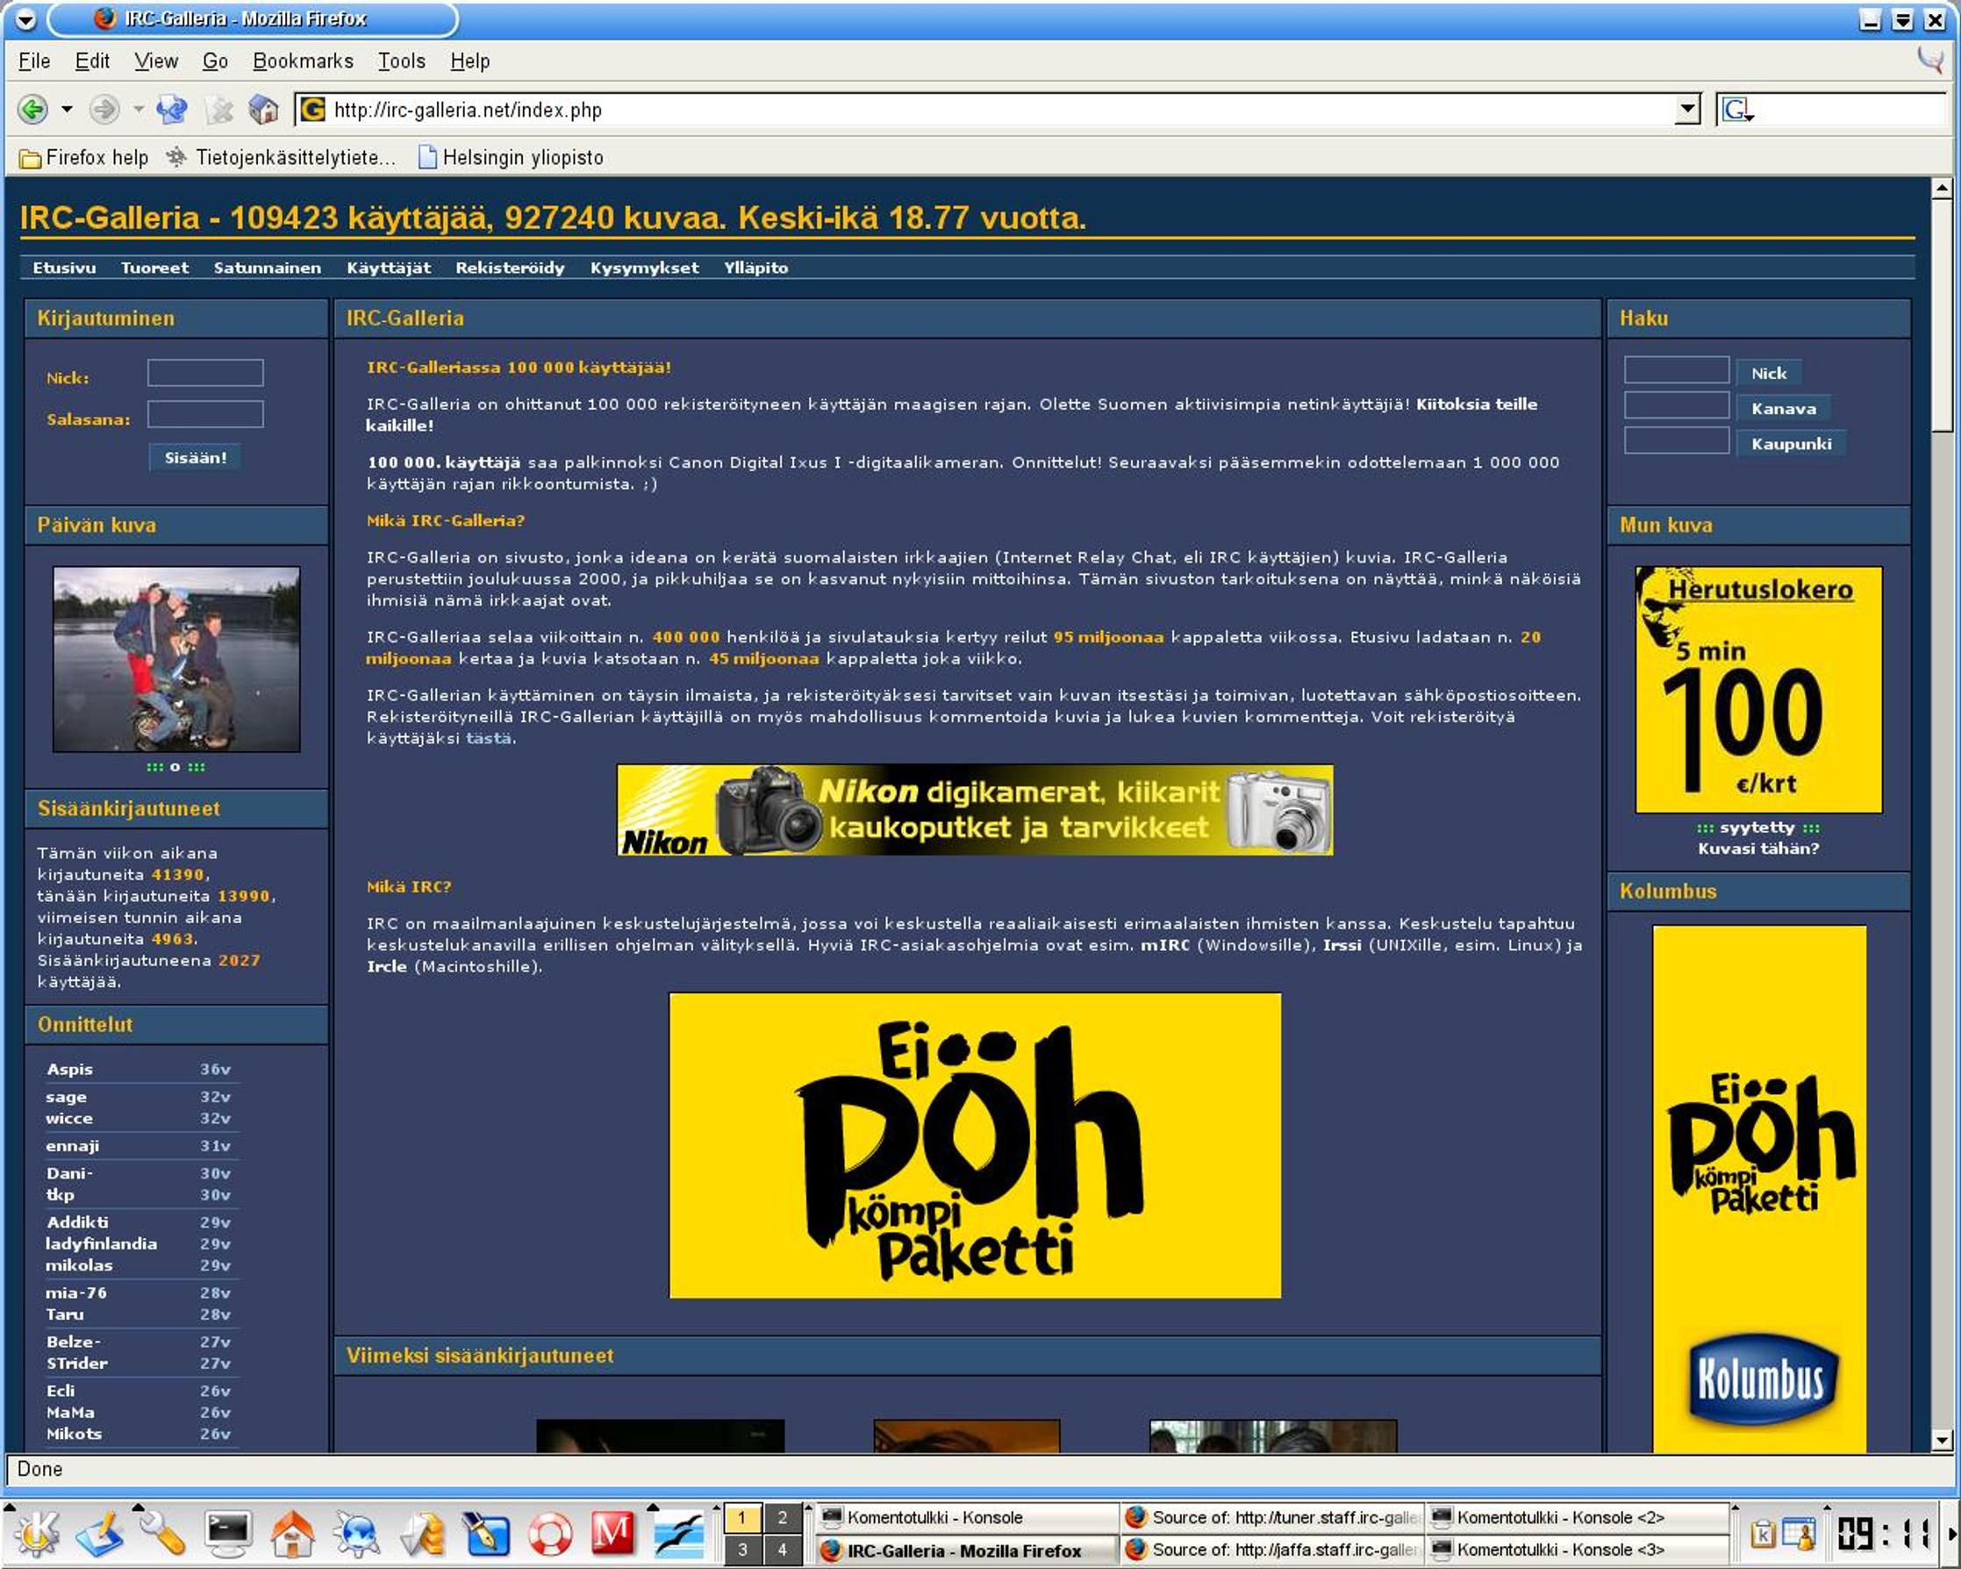Open the Bookmarks menu
The image size is (1961, 1569).
(303, 61)
